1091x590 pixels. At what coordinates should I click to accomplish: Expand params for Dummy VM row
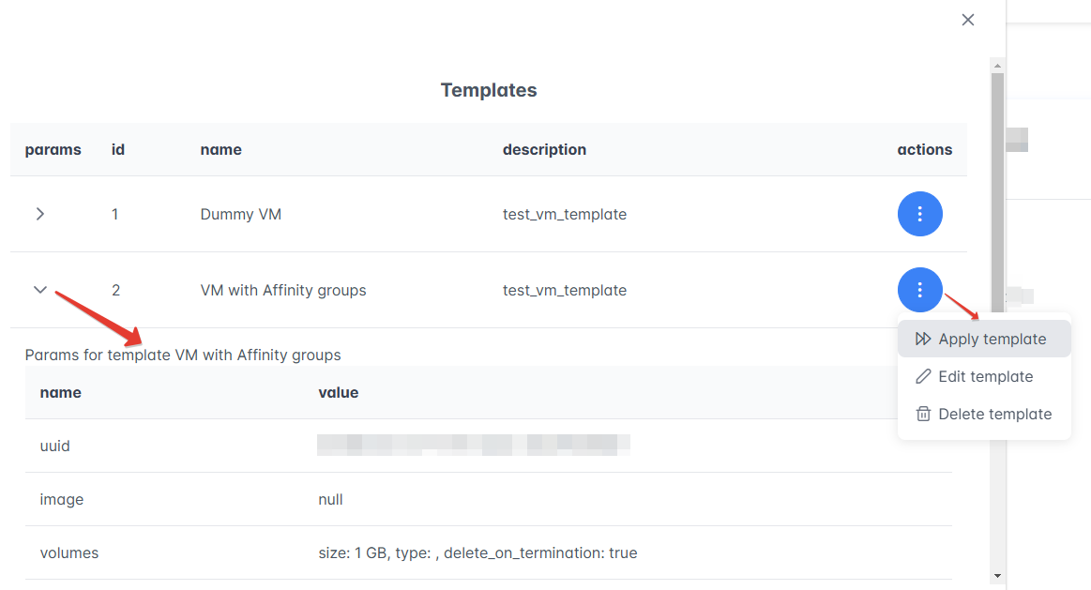pos(39,215)
